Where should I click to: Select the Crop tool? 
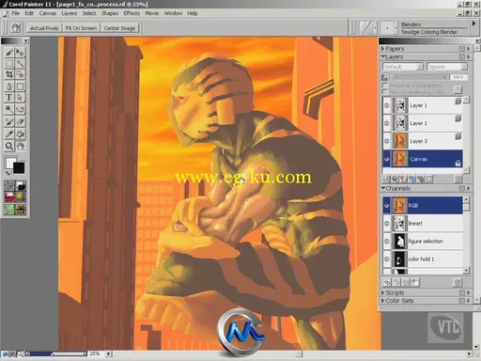click(x=9, y=74)
